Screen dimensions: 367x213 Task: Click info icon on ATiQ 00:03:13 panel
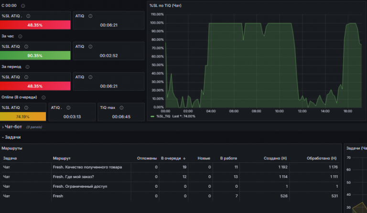68,107
